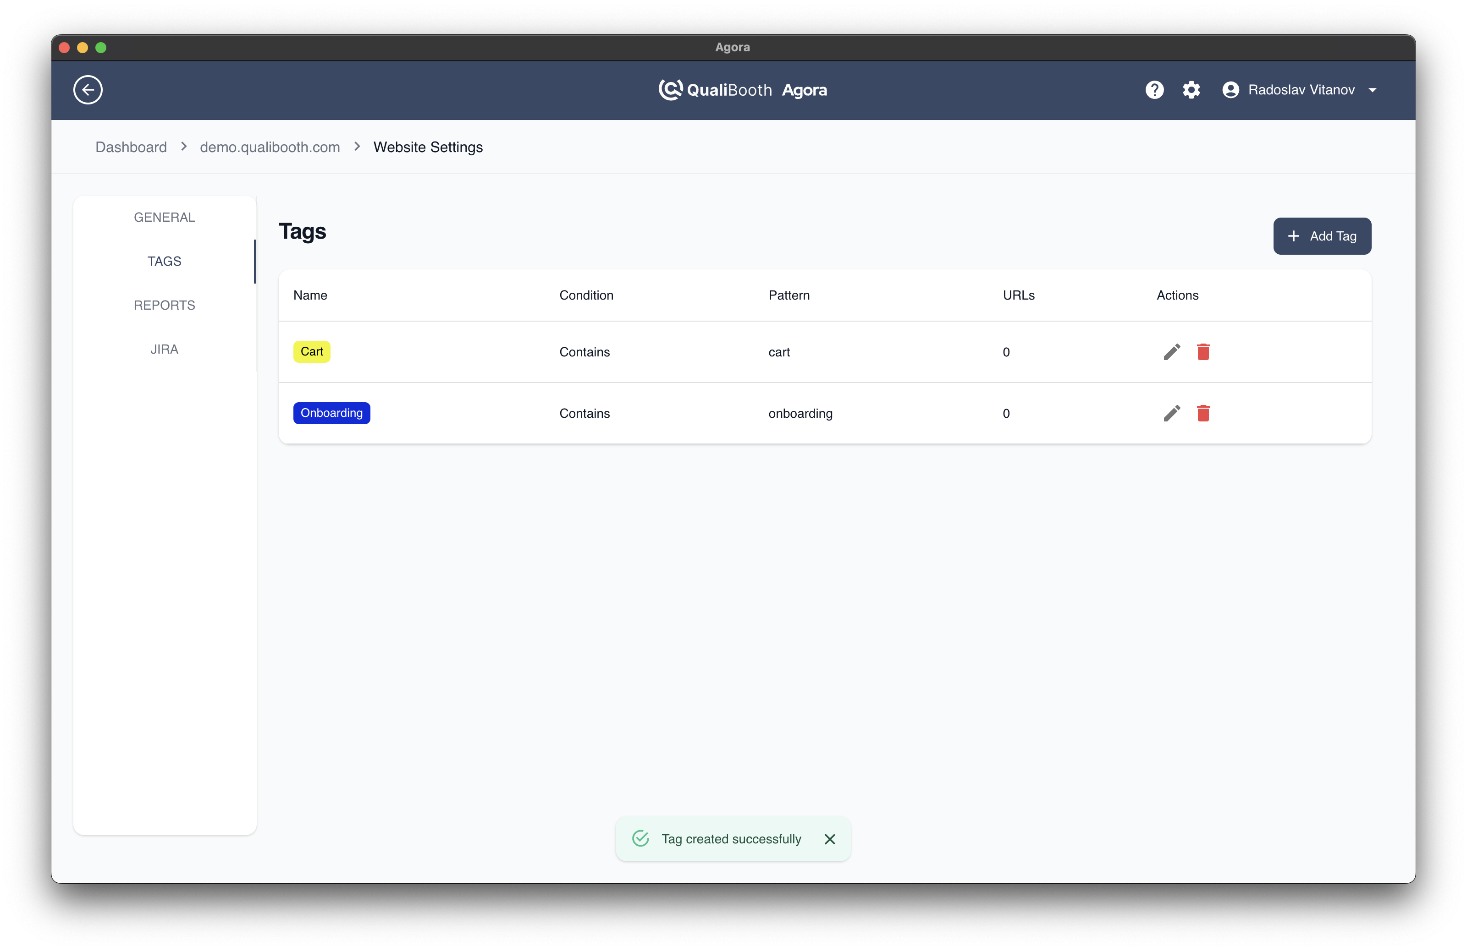1467x951 pixels.
Task: Delete the Cart tag with trash icon
Action: [x=1202, y=352]
